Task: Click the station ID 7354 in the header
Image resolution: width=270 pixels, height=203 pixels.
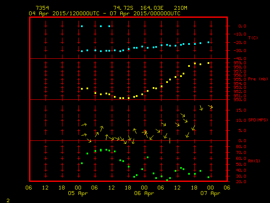Action: (41, 8)
